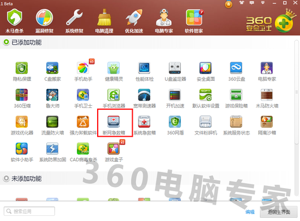Open 健康精灵 tool
Screen dimensions: 300x221
pyautogui.click(x=114, y=71)
